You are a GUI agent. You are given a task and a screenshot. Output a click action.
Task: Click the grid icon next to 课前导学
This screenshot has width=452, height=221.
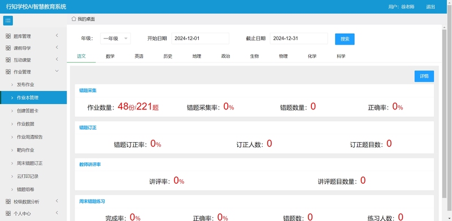8,48
